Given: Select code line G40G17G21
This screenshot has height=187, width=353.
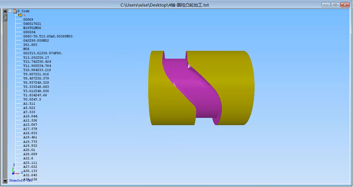Looking at the screenshot, I should coord(32,24).
